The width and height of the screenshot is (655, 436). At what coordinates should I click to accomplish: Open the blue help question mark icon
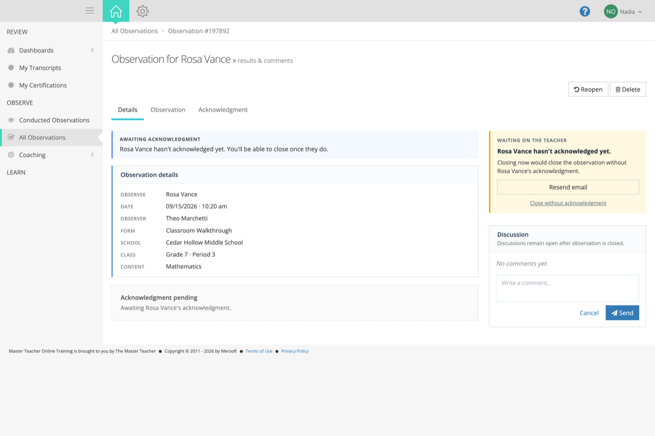(x=584, y=11)
